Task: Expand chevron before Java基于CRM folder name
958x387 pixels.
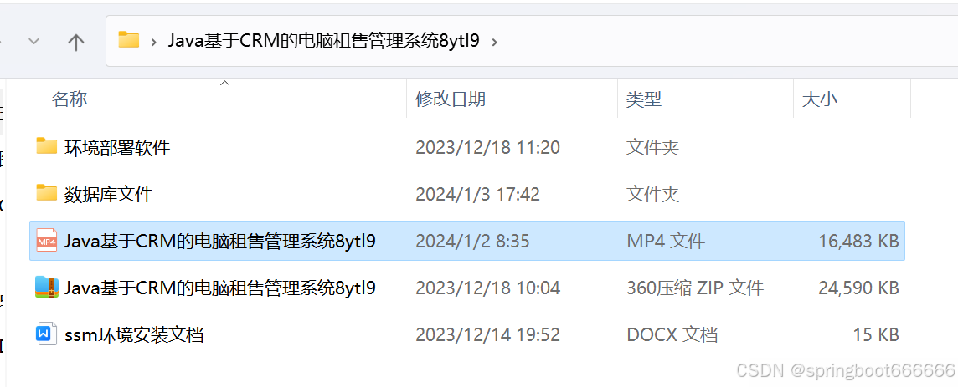Action: (x=154, y=42)
